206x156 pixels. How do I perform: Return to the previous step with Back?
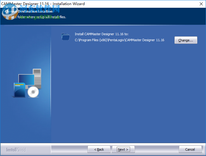pos(99,149)
